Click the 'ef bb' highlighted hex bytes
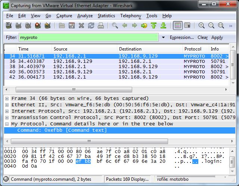239x186 pixels. 83,161
